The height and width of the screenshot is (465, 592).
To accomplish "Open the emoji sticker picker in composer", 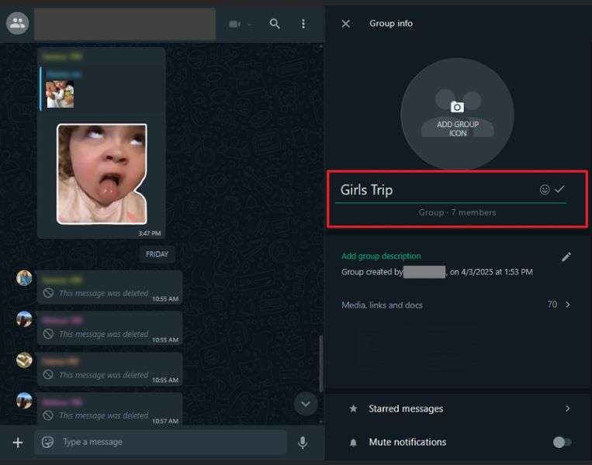I will pos(48,443).
